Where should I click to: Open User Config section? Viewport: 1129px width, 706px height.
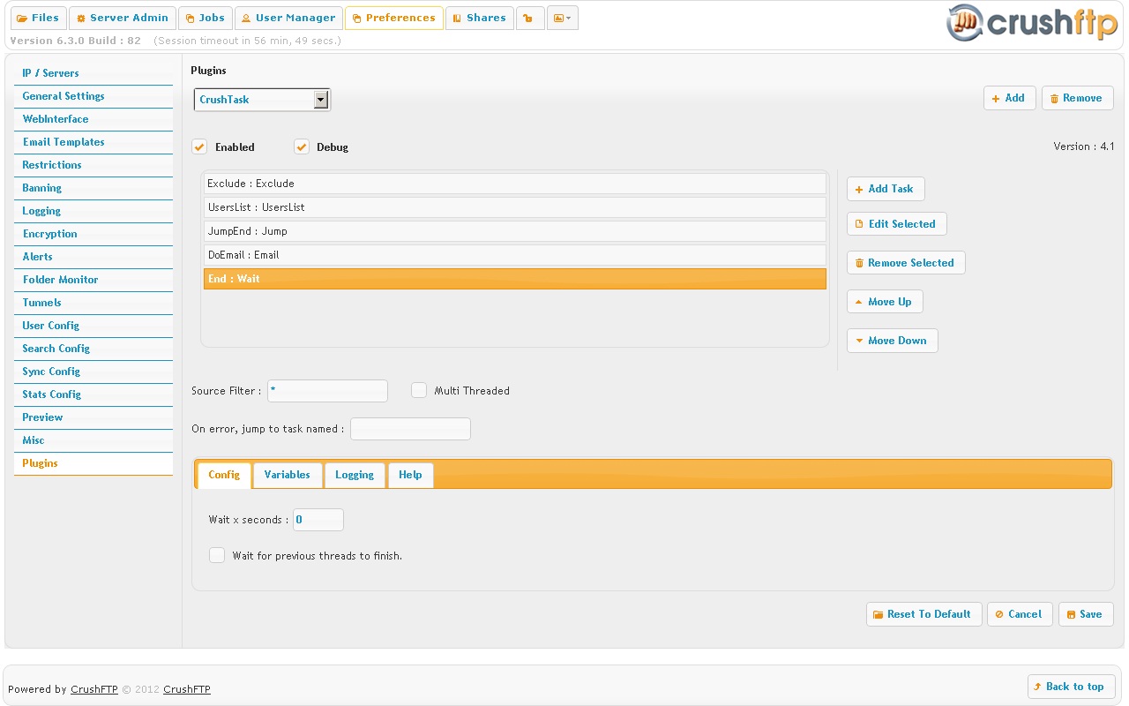point(93,326)
